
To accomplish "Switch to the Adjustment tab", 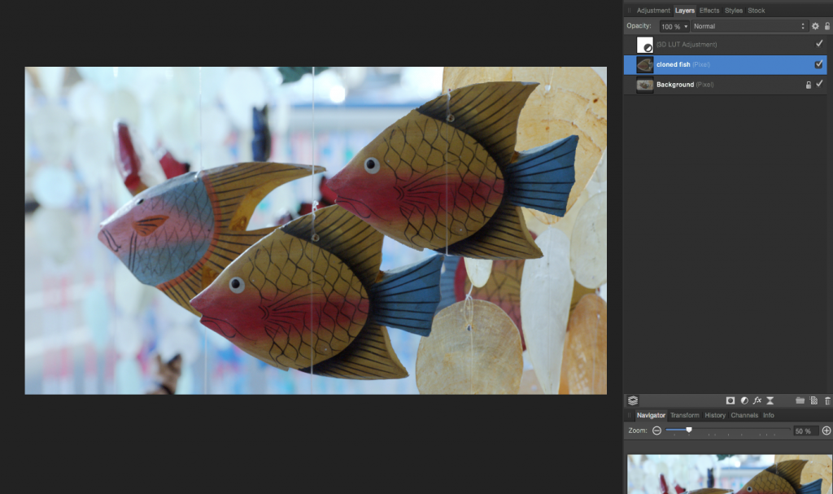I will coord(653,11).
